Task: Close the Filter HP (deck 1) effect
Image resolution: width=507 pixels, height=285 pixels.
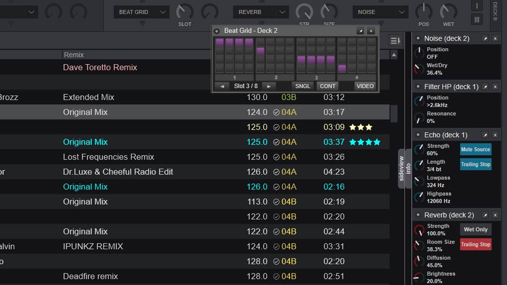Action: pyautogui.click(x=495, y=86)
